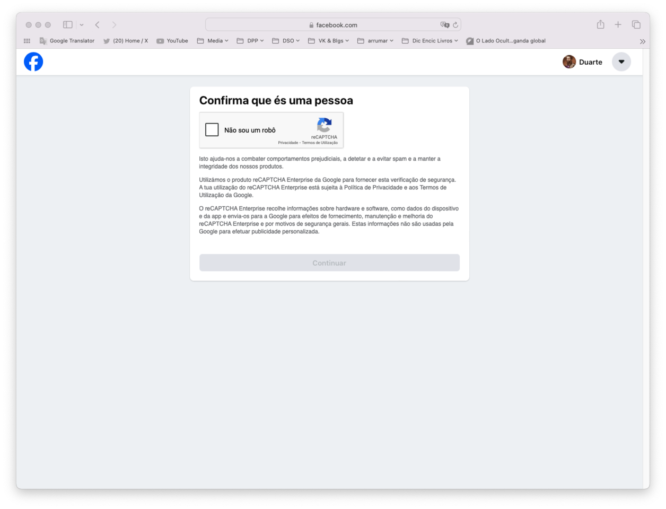
Task: Open the Google Translator bookmark
Action: pyautogui.click(x=67, y=41)
